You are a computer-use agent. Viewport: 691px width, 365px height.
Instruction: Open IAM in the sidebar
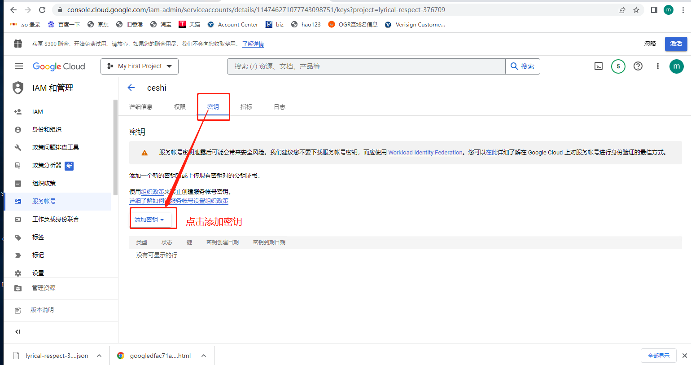[57, 111]
